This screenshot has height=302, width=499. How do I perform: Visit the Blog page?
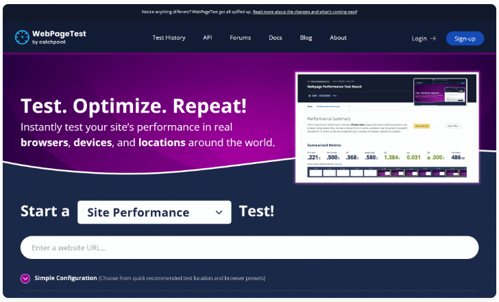[x=306, y=38]
